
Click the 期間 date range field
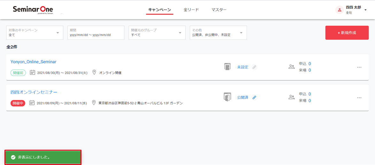click(x=96, y=33)
